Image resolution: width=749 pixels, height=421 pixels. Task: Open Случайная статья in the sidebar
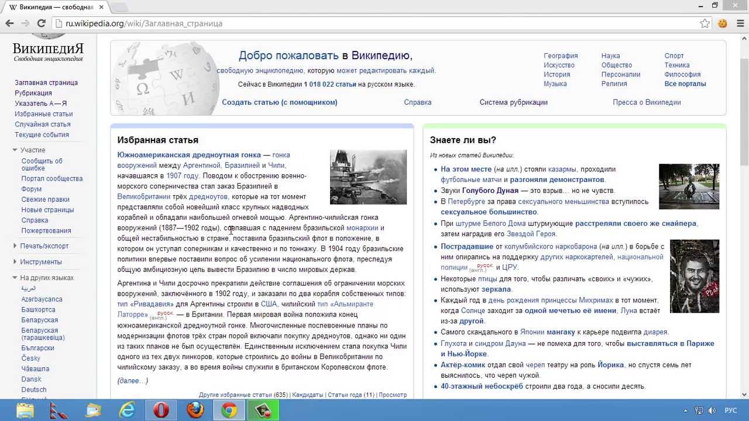coord(43,125)
